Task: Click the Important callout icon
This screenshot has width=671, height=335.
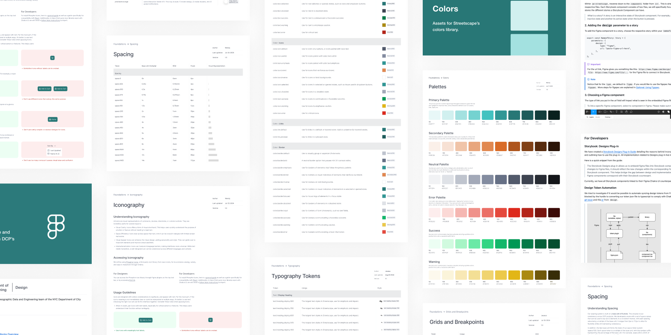Action: (589, 64)
